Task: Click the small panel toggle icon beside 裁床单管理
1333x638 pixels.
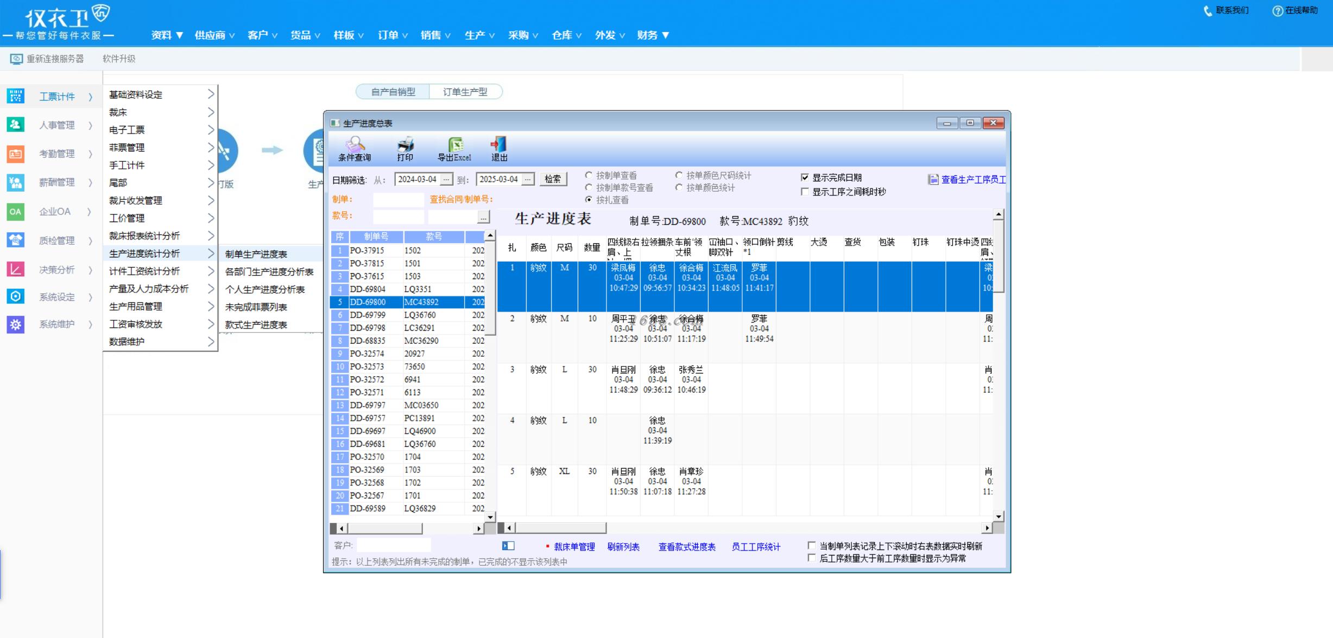Action: click(508, 546)
